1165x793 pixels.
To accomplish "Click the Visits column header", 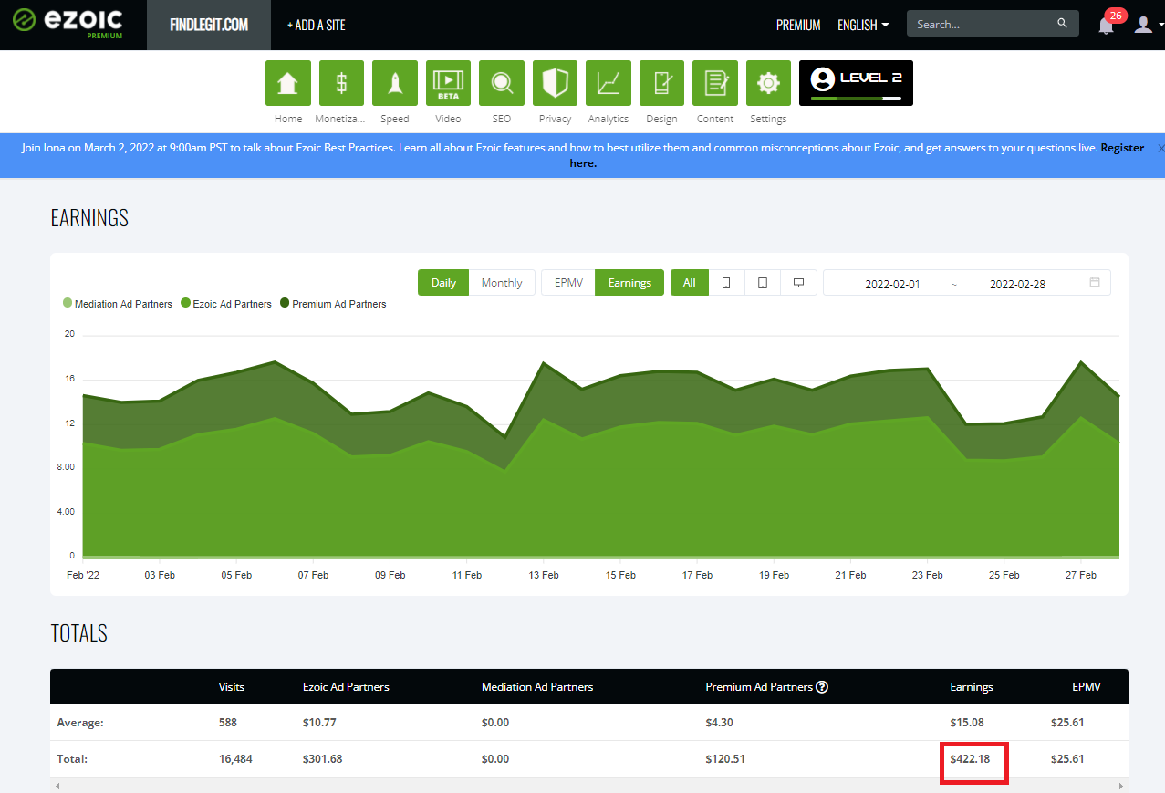I will coord(232,687).
